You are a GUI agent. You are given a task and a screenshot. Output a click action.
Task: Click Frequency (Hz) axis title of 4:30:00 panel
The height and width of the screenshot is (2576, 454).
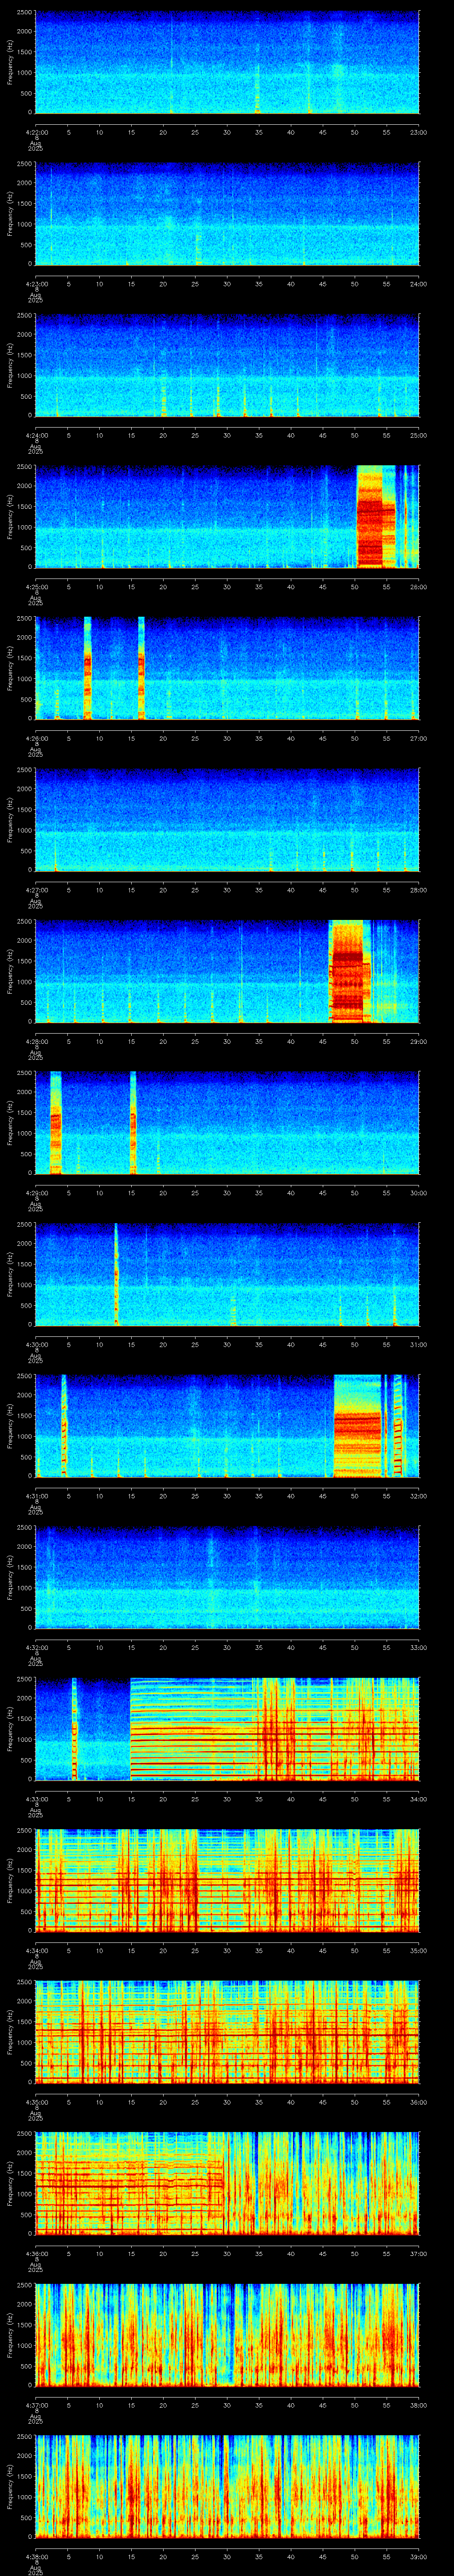(x=10, y=1275)
